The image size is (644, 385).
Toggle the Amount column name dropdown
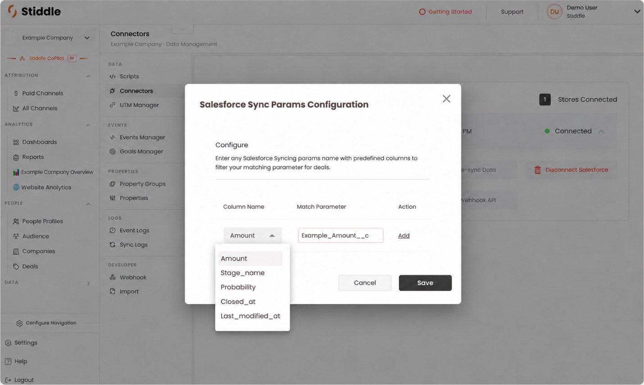pyautogui.click(x=253, y=236)
